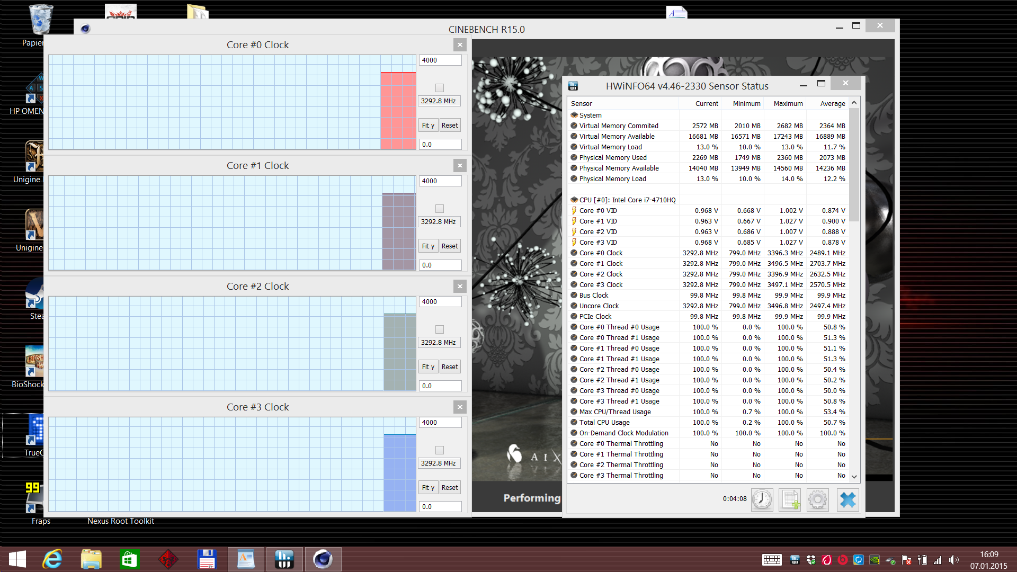The image size is (1017, 572).
Task: Select the Total CPU Usage row
Action: click(x=709, y=423)
